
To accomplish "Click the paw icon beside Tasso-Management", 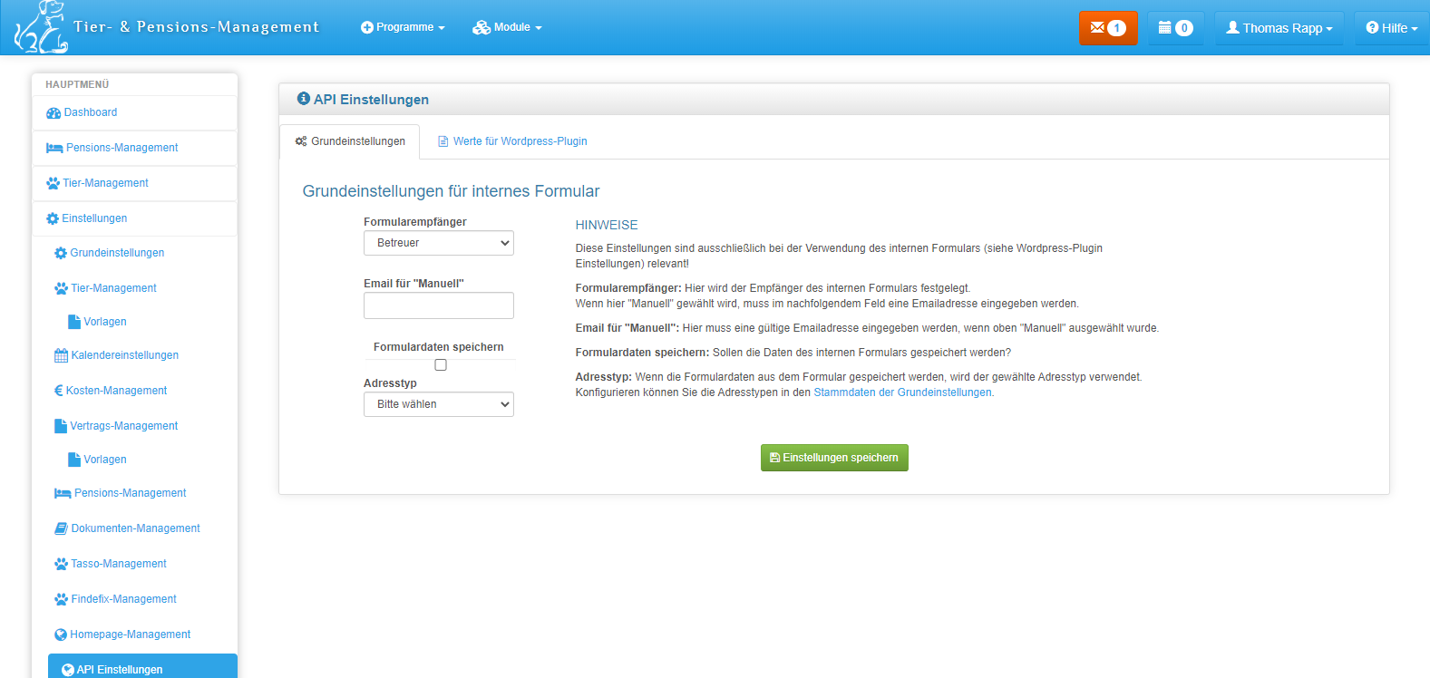I will click(x=61, y=564).
